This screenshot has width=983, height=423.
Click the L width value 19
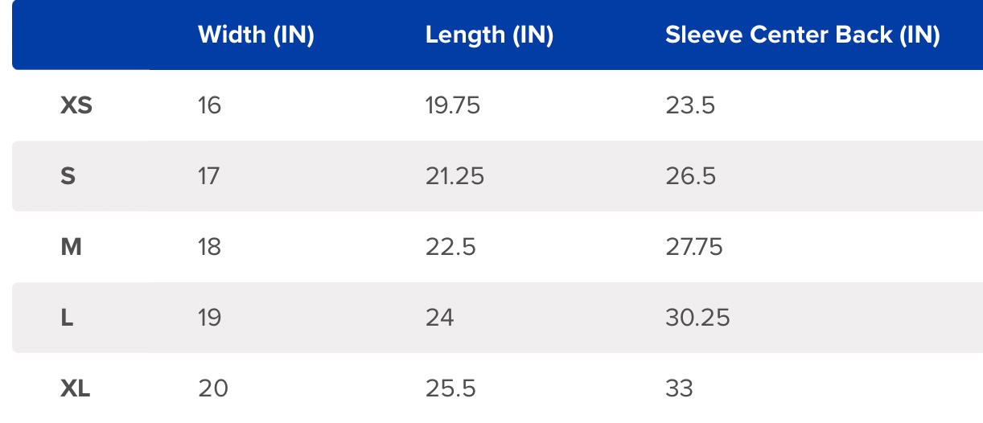pyautogui.click(x=209, y=318)
